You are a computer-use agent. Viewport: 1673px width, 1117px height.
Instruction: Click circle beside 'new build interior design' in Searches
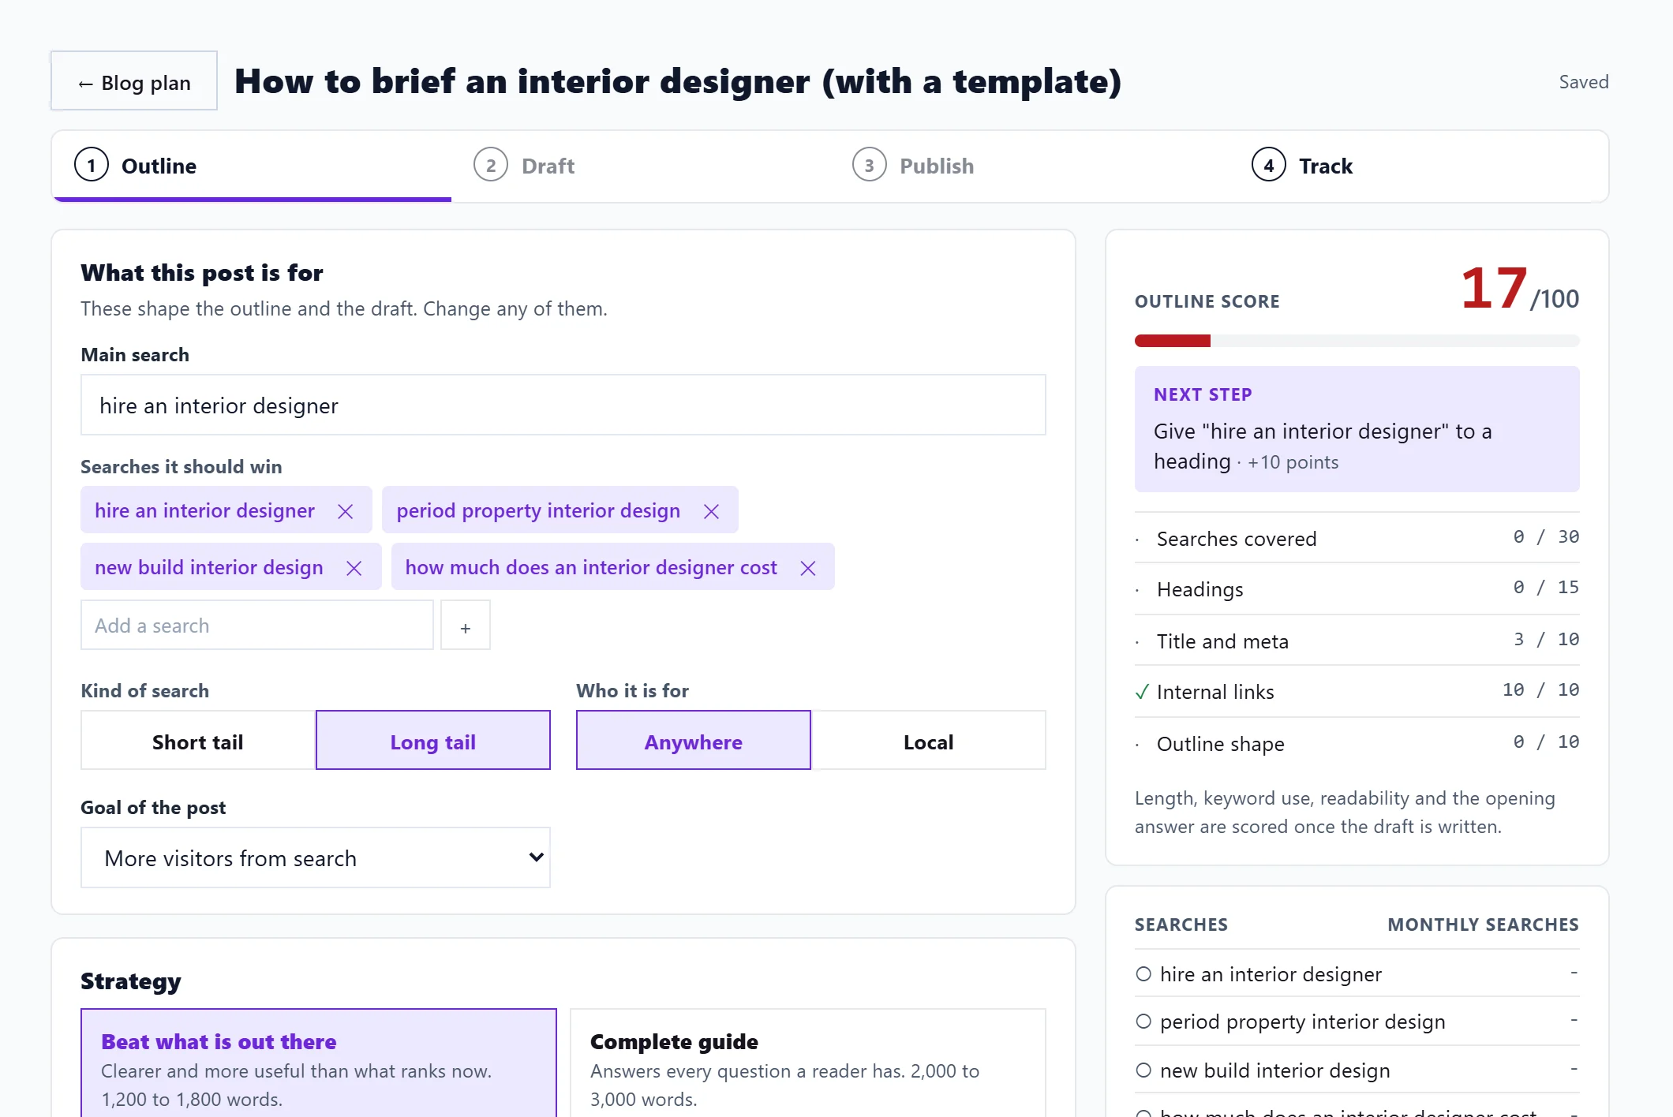click(1143, 1070)
